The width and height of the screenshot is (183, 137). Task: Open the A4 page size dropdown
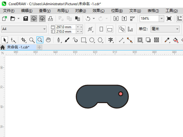[x=24, y=29]
